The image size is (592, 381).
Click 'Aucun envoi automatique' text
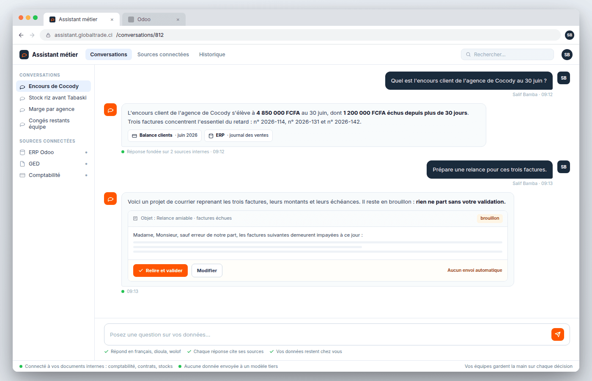pyautogui.click(x=475, y=271)
